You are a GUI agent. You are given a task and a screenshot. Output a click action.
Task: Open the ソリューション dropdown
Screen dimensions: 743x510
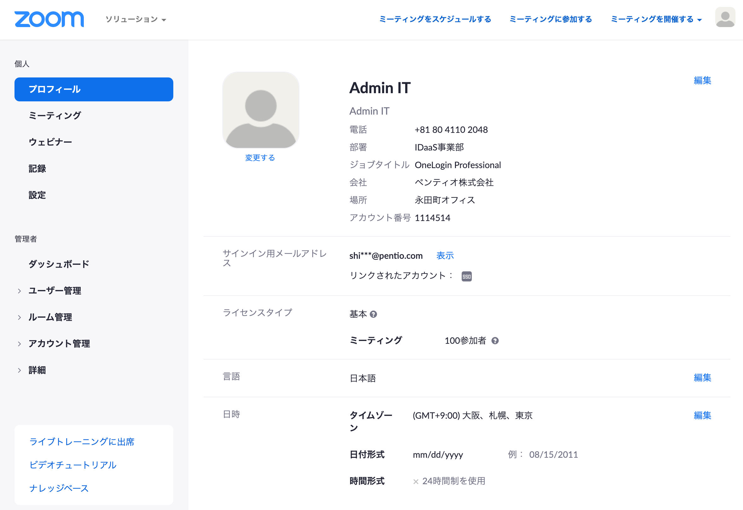[136, 20]
